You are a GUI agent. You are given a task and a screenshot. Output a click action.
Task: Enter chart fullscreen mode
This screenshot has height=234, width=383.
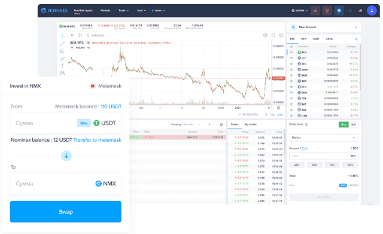(x=273, y=35)
